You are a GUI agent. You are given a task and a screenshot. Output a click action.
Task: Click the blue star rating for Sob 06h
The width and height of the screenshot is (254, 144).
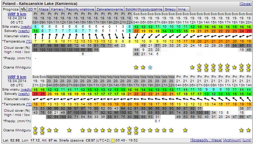click(150, 67)
